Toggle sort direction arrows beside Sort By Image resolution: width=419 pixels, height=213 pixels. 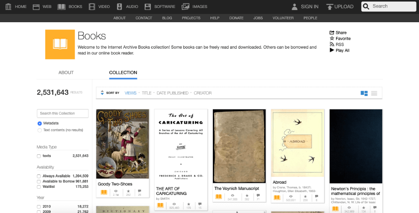click(x=102, y=93)
